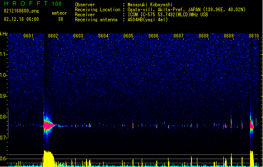Click the meteor count 38

pos(61,19)
